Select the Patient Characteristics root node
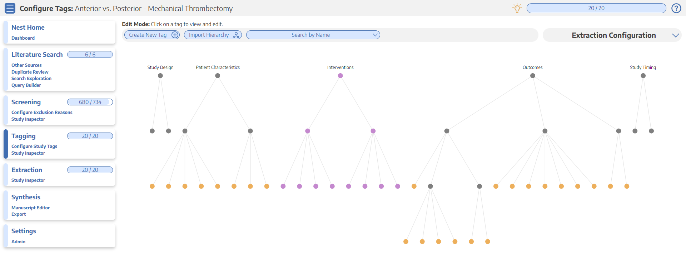The width and height of the screenshot is (686, 259). (218, 76)
